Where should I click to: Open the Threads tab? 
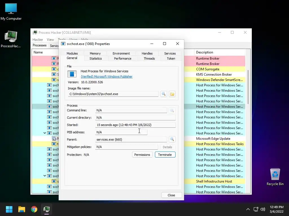tap(149, 58)
